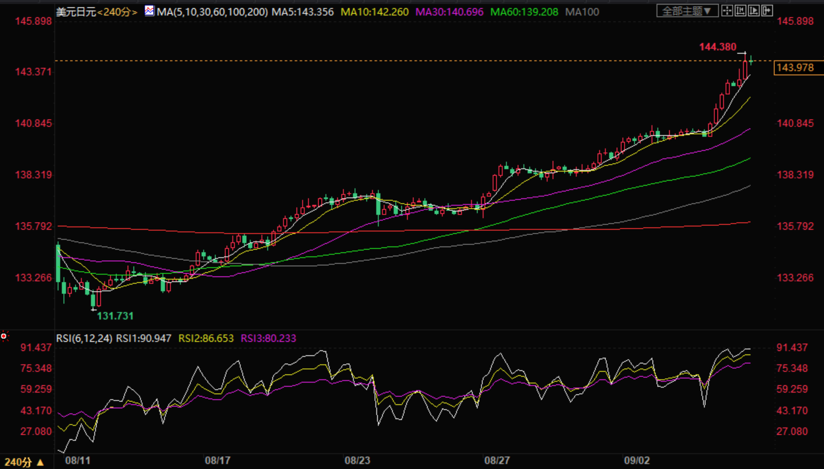Click the crosshair cursor icon
Viewport: 824px width, 469px height.
point(727,11)
